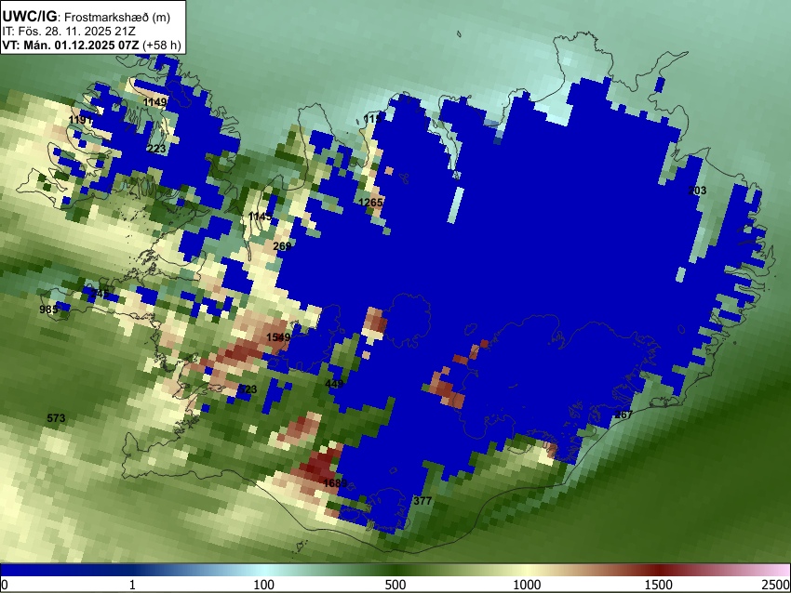Click the 1549 value on the map
Viewport: 791px width, 593px height.
pos(278,337)
